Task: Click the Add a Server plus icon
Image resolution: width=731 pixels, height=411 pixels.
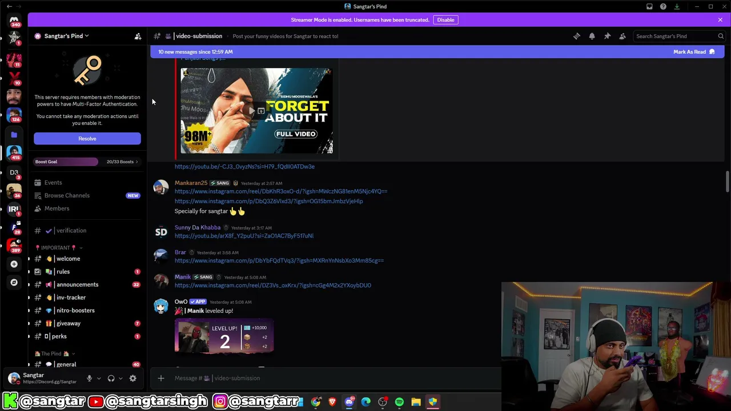Action: [x=14, y=264]
